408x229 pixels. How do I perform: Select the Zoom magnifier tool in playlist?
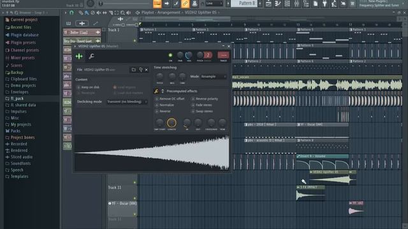point(122,13)
